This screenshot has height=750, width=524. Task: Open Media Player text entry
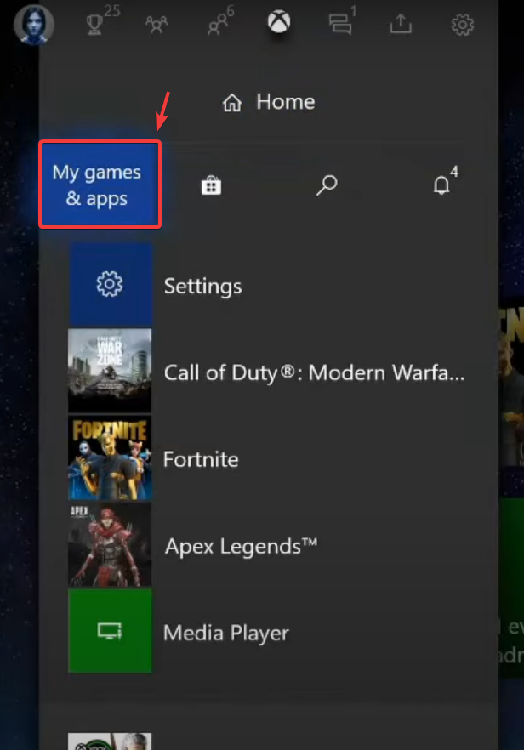coord(226,633)
